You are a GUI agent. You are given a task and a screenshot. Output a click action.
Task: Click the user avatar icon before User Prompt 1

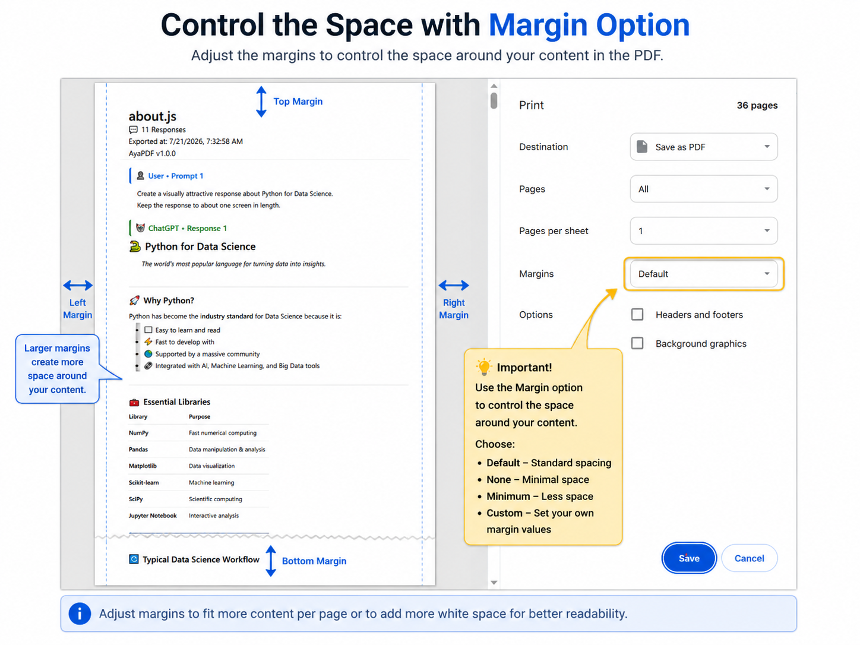140,176
